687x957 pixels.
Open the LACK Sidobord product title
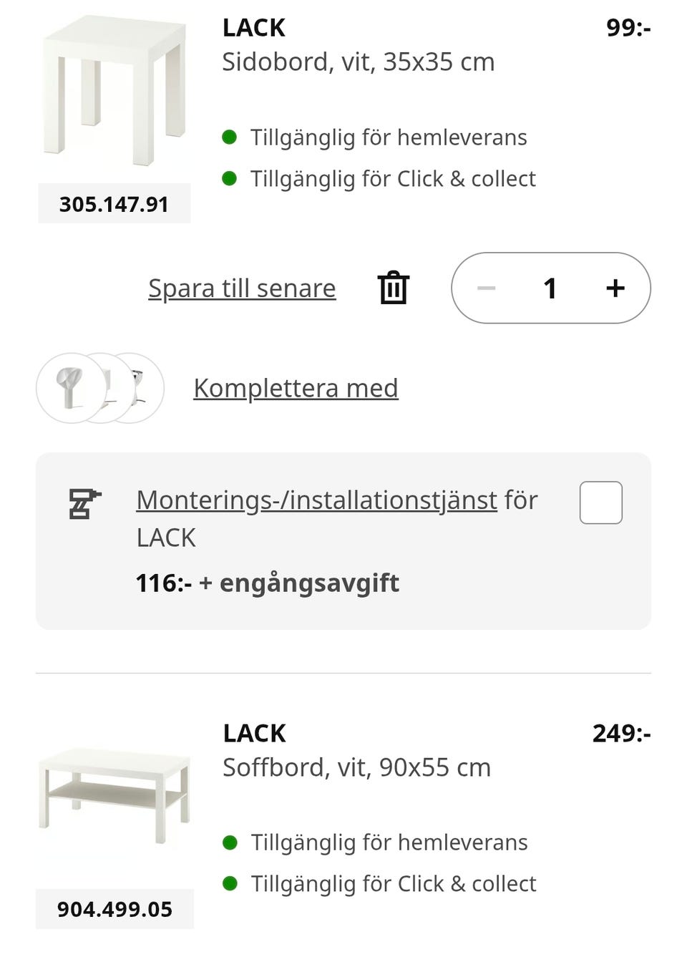[x=254, y=28]
